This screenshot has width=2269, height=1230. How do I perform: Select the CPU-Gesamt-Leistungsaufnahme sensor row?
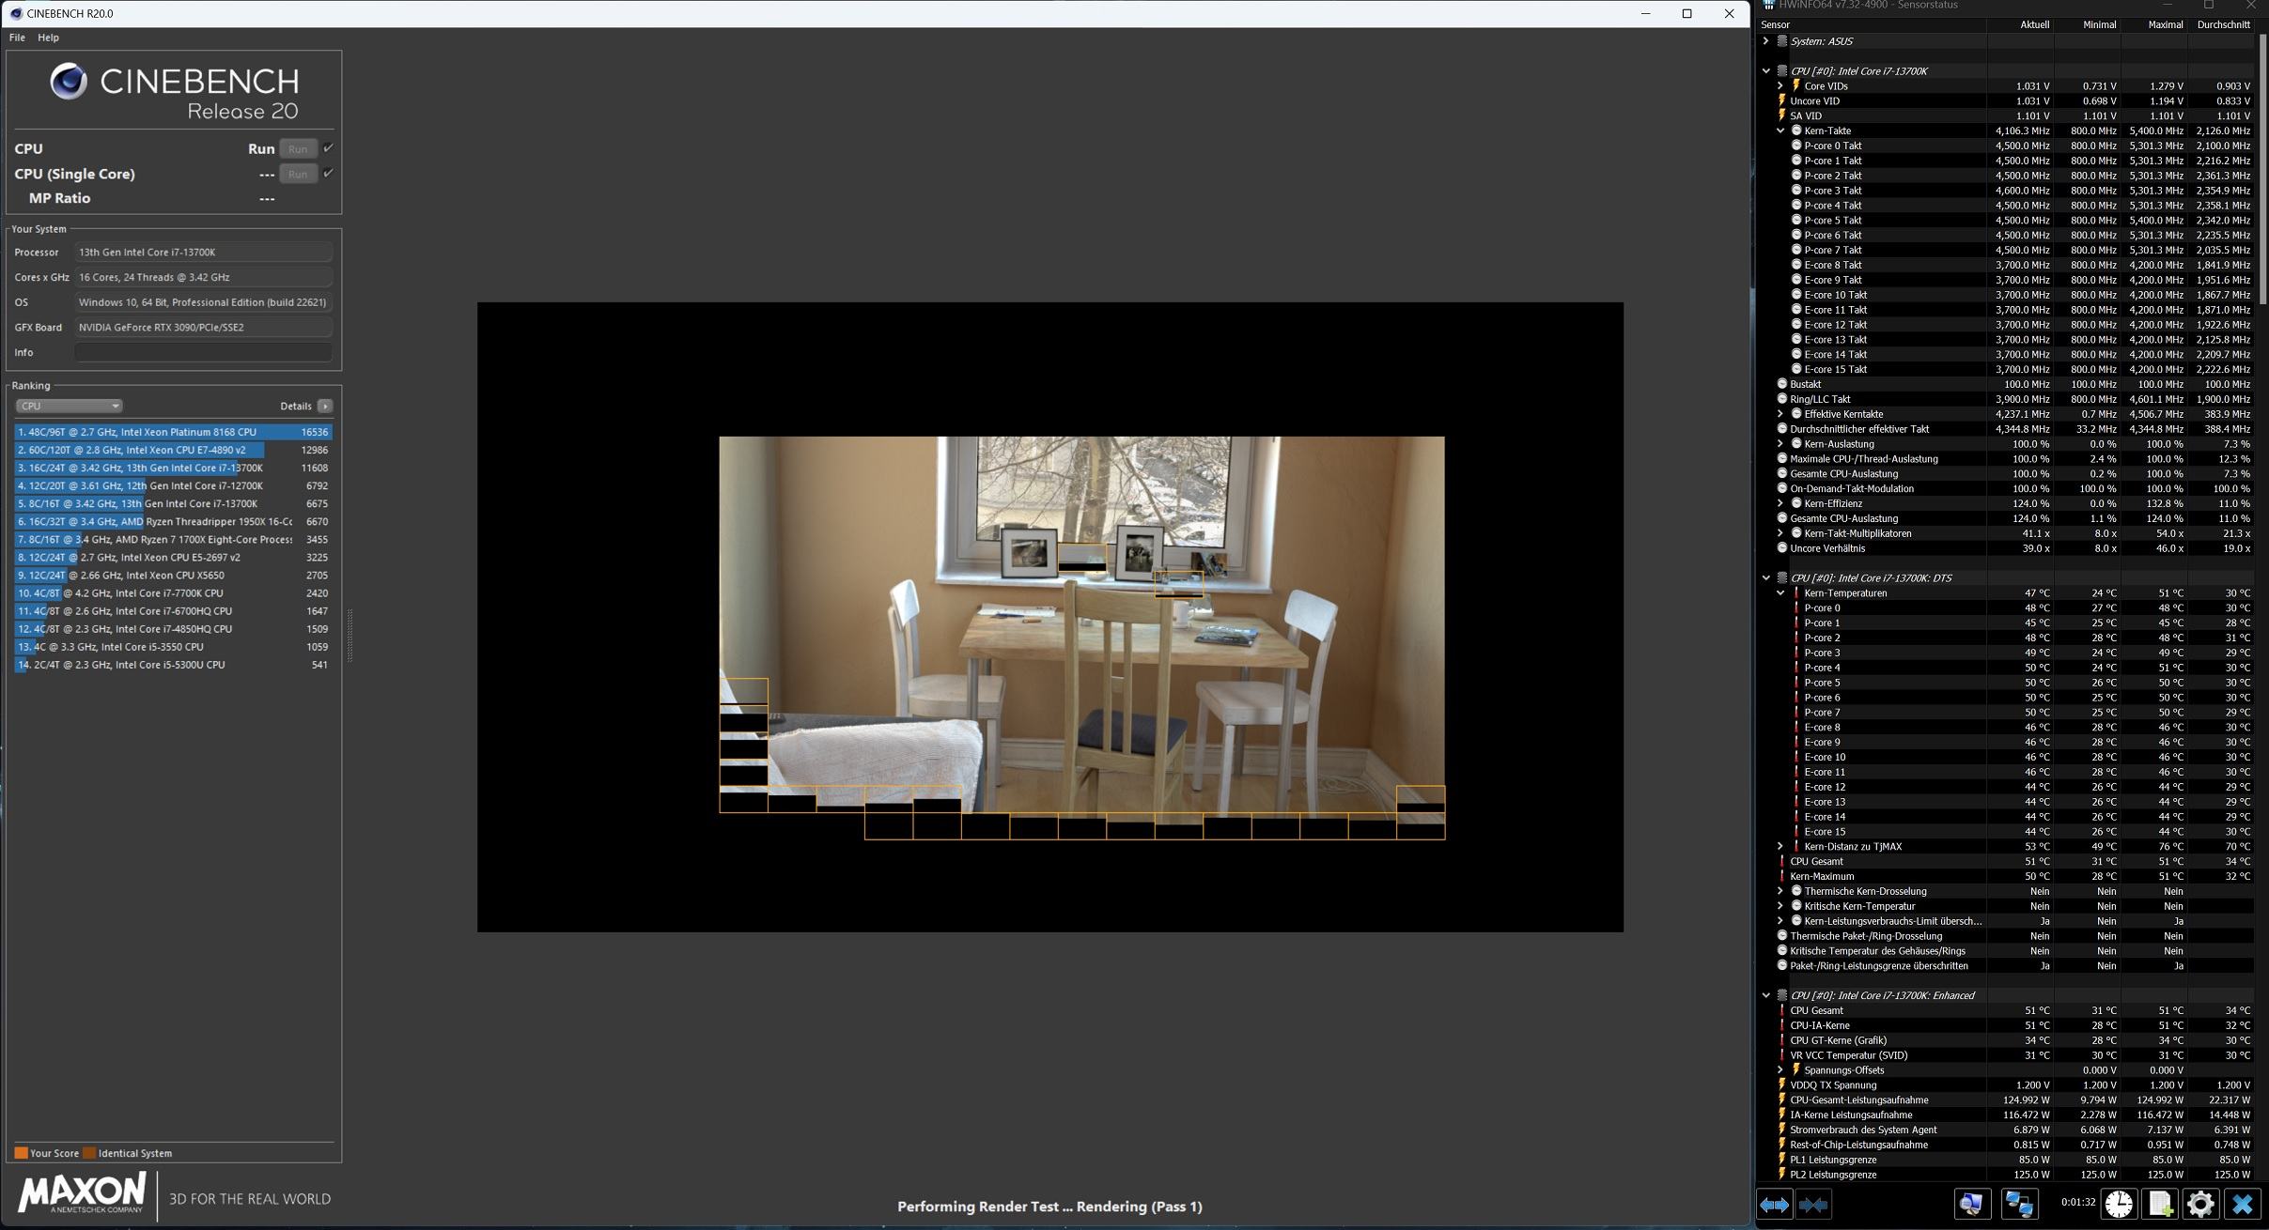coord(2006,1099)
